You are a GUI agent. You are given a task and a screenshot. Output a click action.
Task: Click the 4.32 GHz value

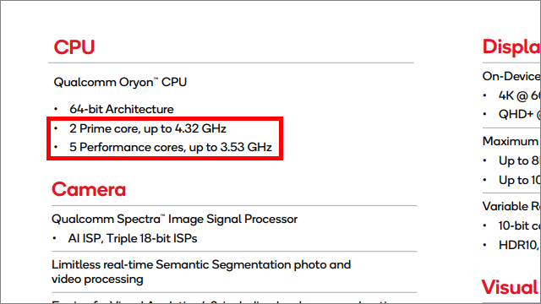[200, 128]
